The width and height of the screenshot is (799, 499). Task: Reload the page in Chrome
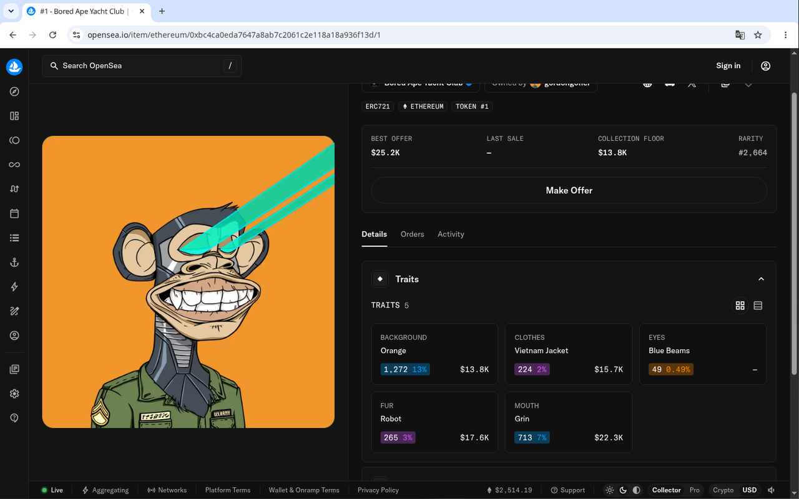[52, 35]
